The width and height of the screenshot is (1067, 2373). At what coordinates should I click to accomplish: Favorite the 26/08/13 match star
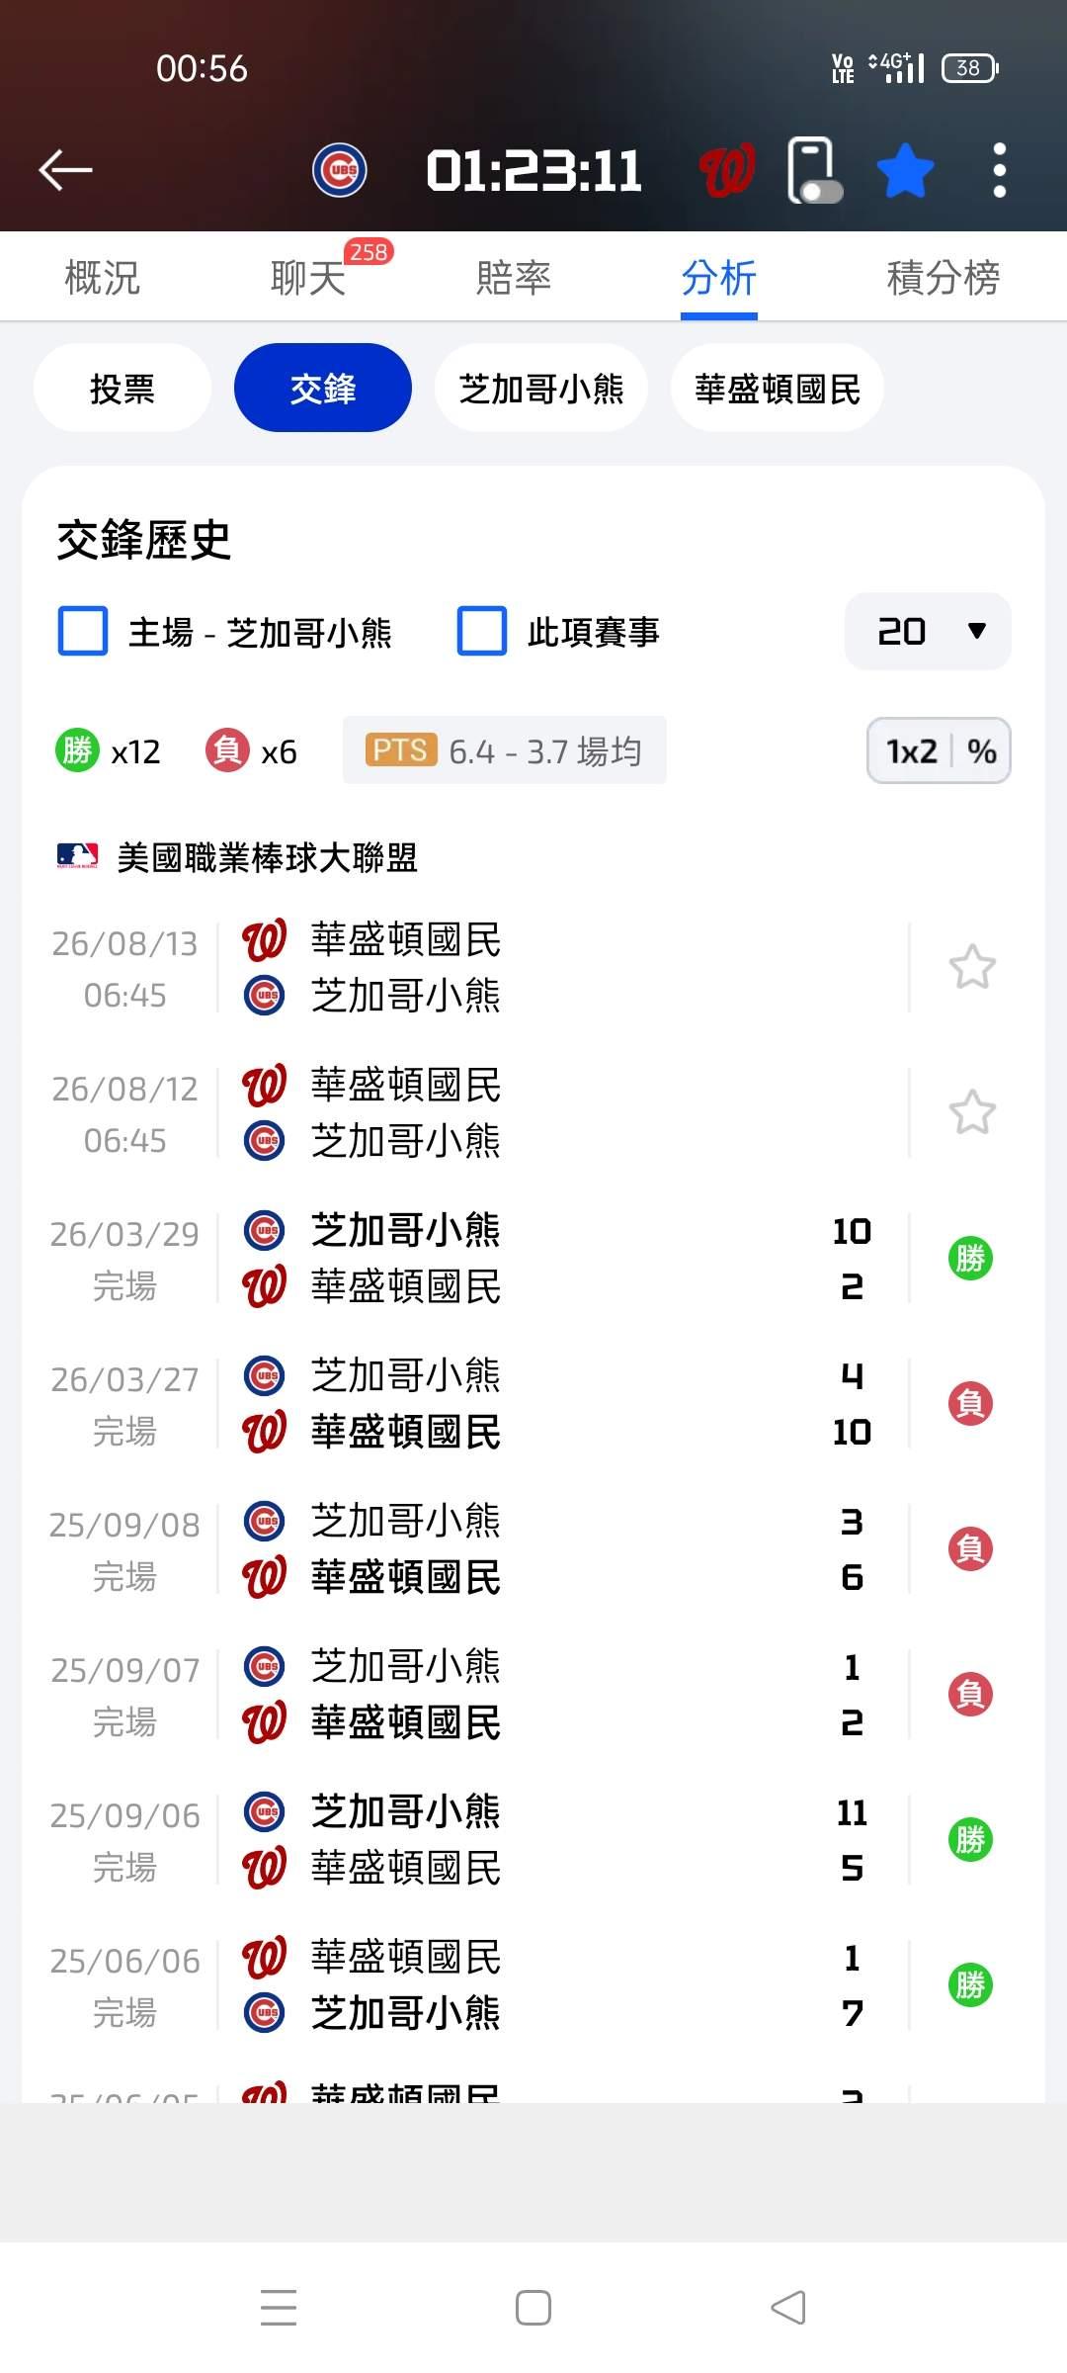[972, 967]
